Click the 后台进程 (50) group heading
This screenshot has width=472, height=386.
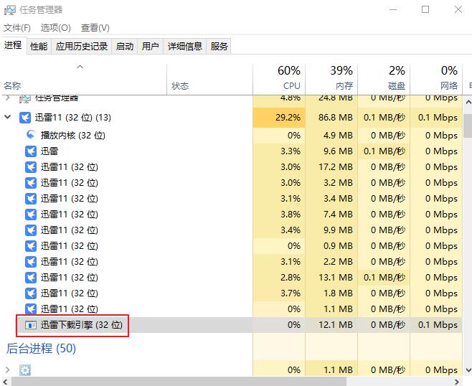[41, 349]
